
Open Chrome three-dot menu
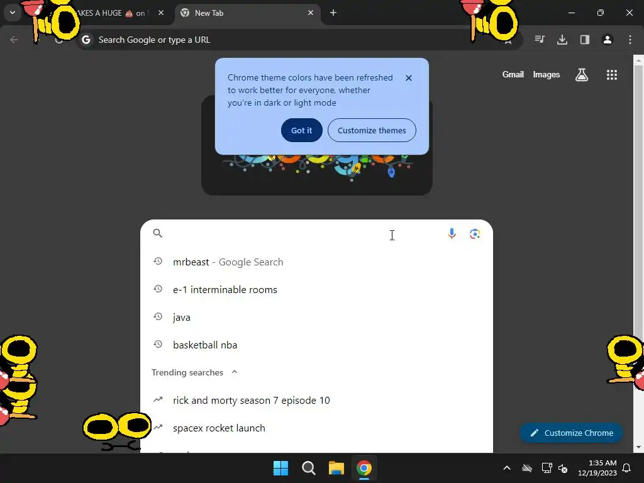[x=630, y=40]
